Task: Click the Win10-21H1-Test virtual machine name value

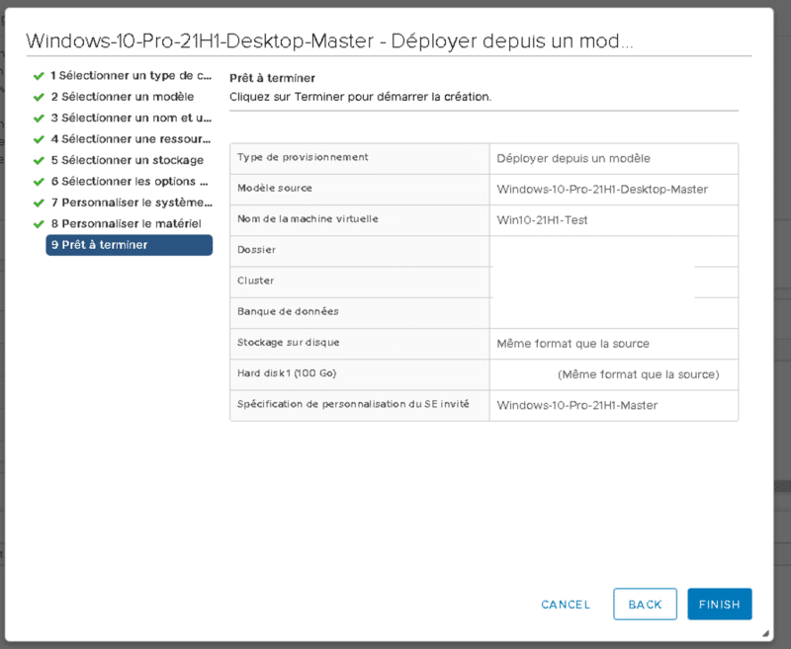Action: pos(542,220)
